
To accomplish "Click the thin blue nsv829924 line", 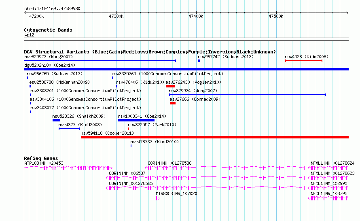I will tap(248, 95).
